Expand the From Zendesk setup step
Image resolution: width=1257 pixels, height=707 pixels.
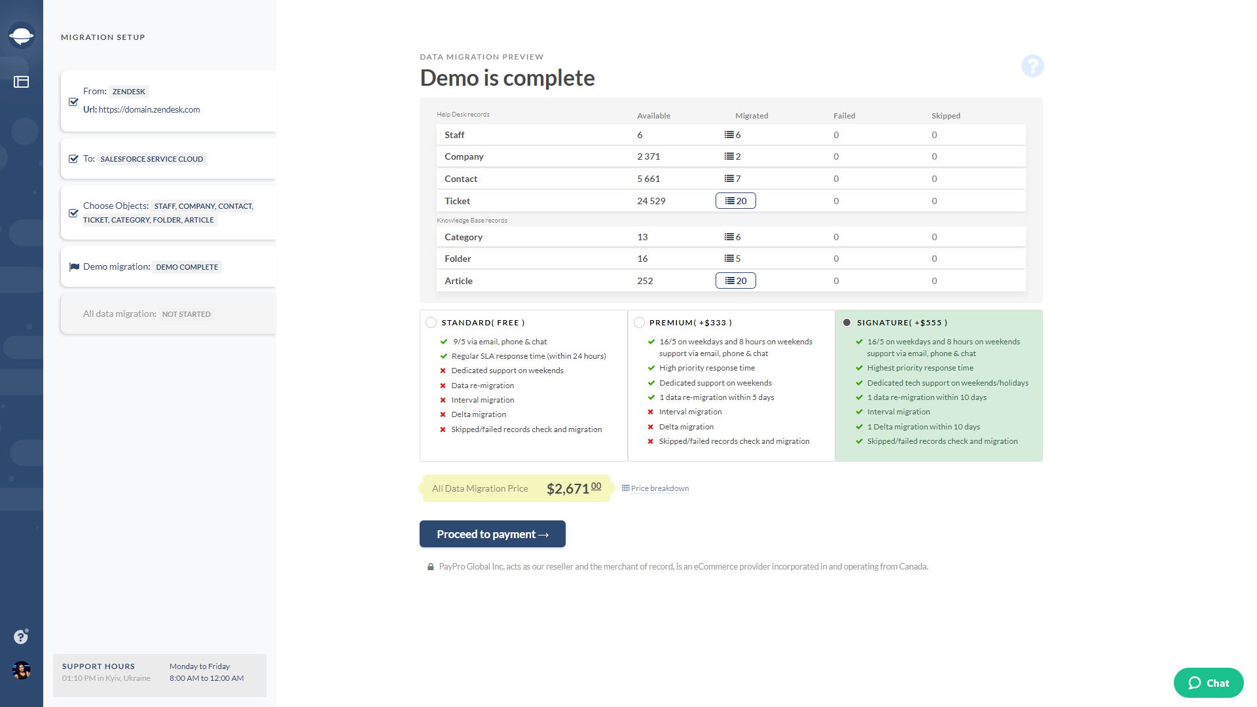(168, 101)
